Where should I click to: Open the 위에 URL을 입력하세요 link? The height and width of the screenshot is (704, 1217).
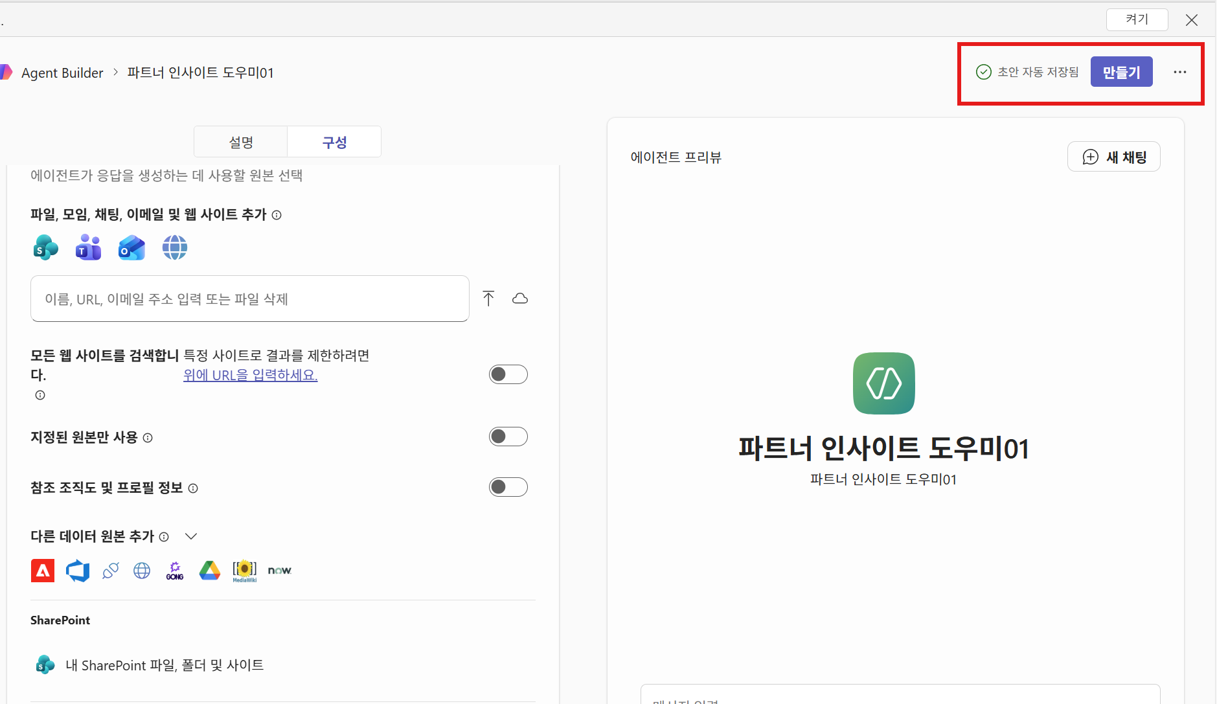coord(251,375)
